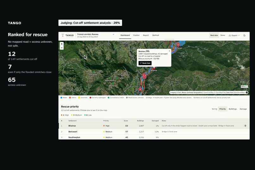Click the Score column header
This screenshot has height=170, width=255.
pos(126,121)
